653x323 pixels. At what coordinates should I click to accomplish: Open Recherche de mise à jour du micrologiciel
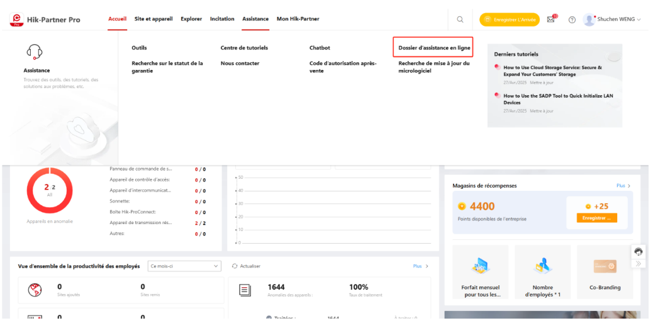[434, 67]
